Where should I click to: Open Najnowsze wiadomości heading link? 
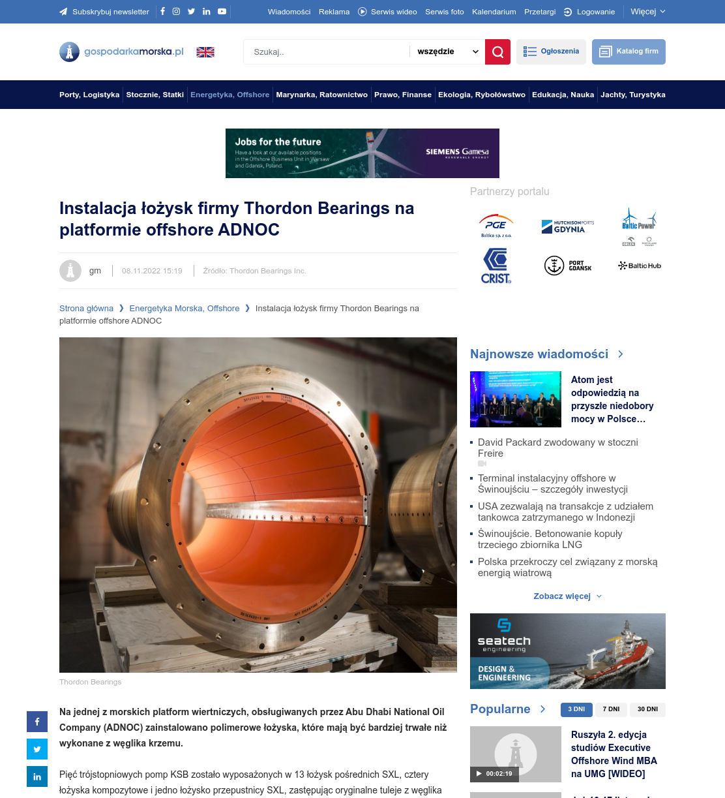pyautogui.click(x=539, y=354)
